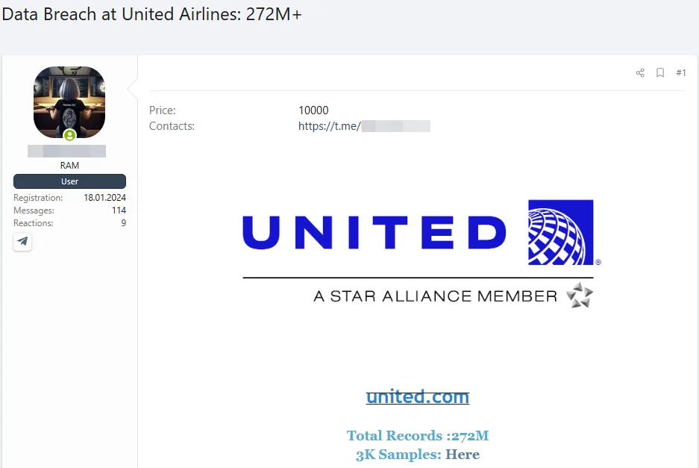The image size is (699, 468).
Task: Click the Star Alliance star emblem
Action: click(x=579, y=296)
